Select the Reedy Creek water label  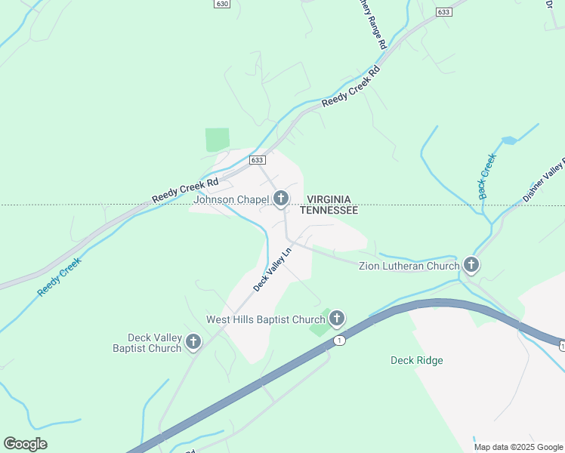(60, 277)
